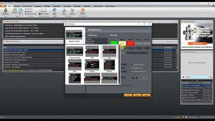Viewport: 215px width, 121px height.
Task: Expand HM2 TV video to fullscreen
Action: coord(211,77)
